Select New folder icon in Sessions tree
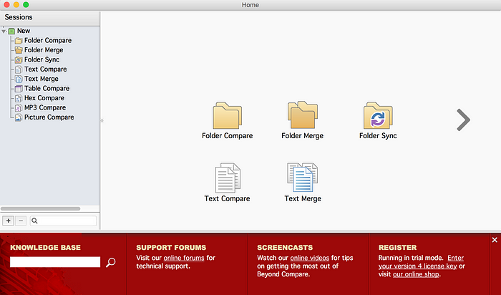Screen dimensions: 501x295 11,31
